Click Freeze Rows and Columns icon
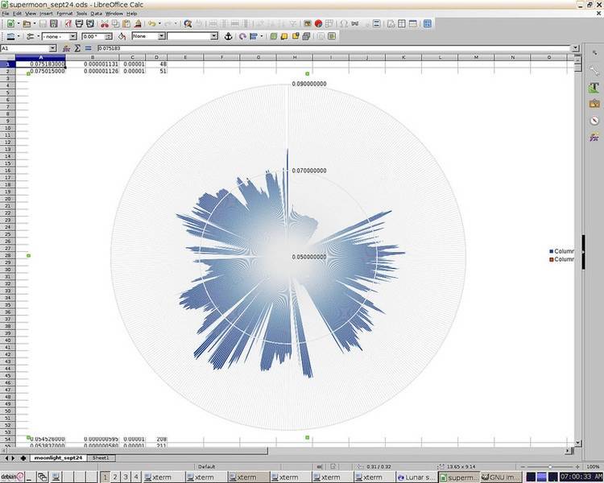The width and height of the screenshot is (604, 483). 402,24
